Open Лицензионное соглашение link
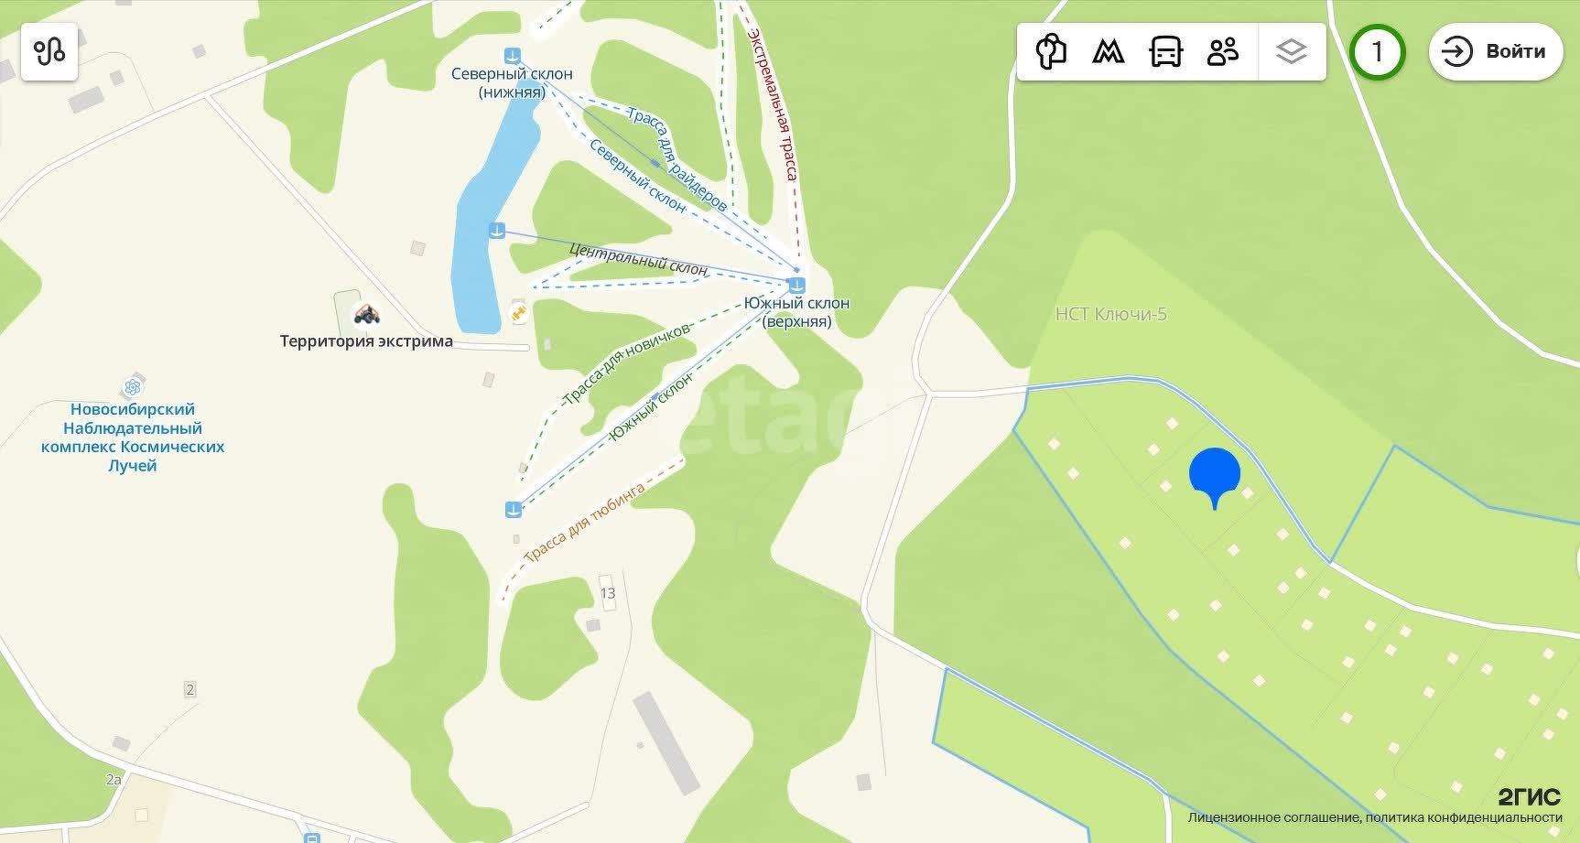 [x=1273, y=817]
